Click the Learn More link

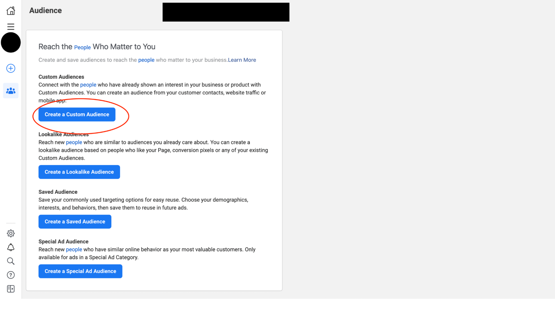(242, 60)
